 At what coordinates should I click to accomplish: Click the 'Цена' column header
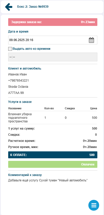pyautogui.click(x=94, y=109)
